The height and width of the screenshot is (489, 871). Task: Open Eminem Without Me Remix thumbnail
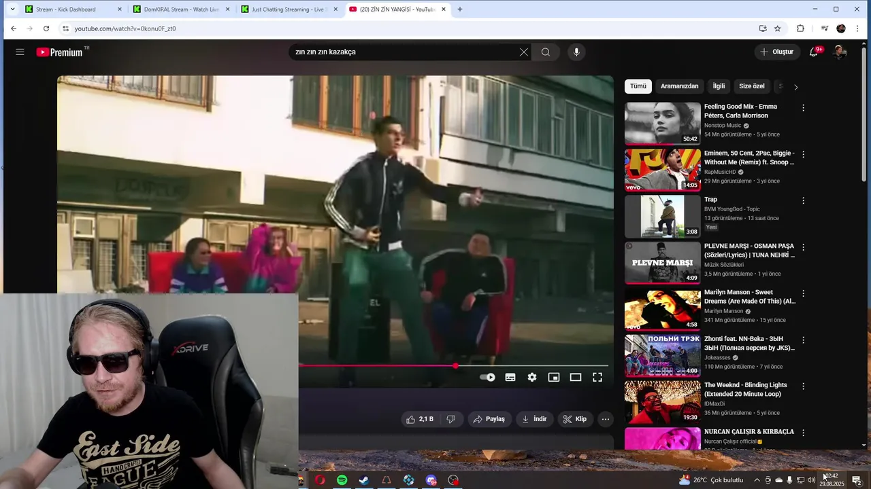click(x=663, y=170)
